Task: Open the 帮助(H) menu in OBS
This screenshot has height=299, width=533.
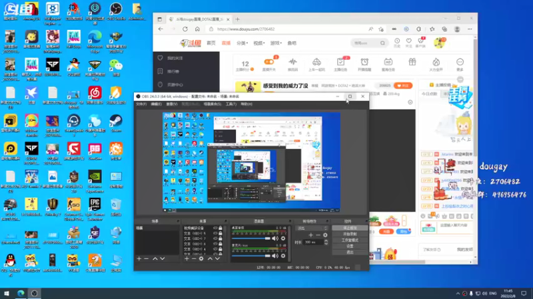Action: pos(247,104)
